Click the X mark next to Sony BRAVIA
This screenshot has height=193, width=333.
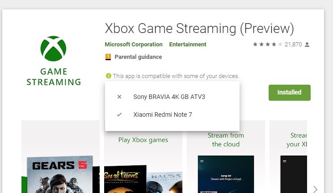pos(119,97)
